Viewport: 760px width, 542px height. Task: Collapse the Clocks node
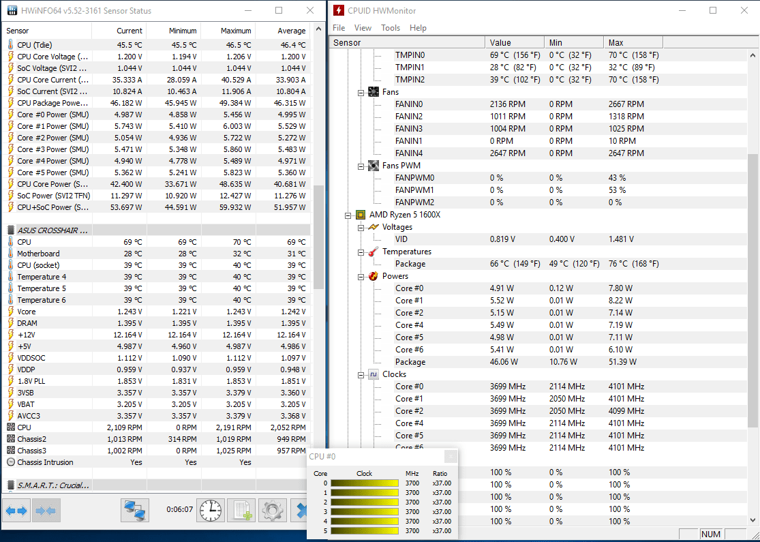pyautogui.click(x=361, y=375)
